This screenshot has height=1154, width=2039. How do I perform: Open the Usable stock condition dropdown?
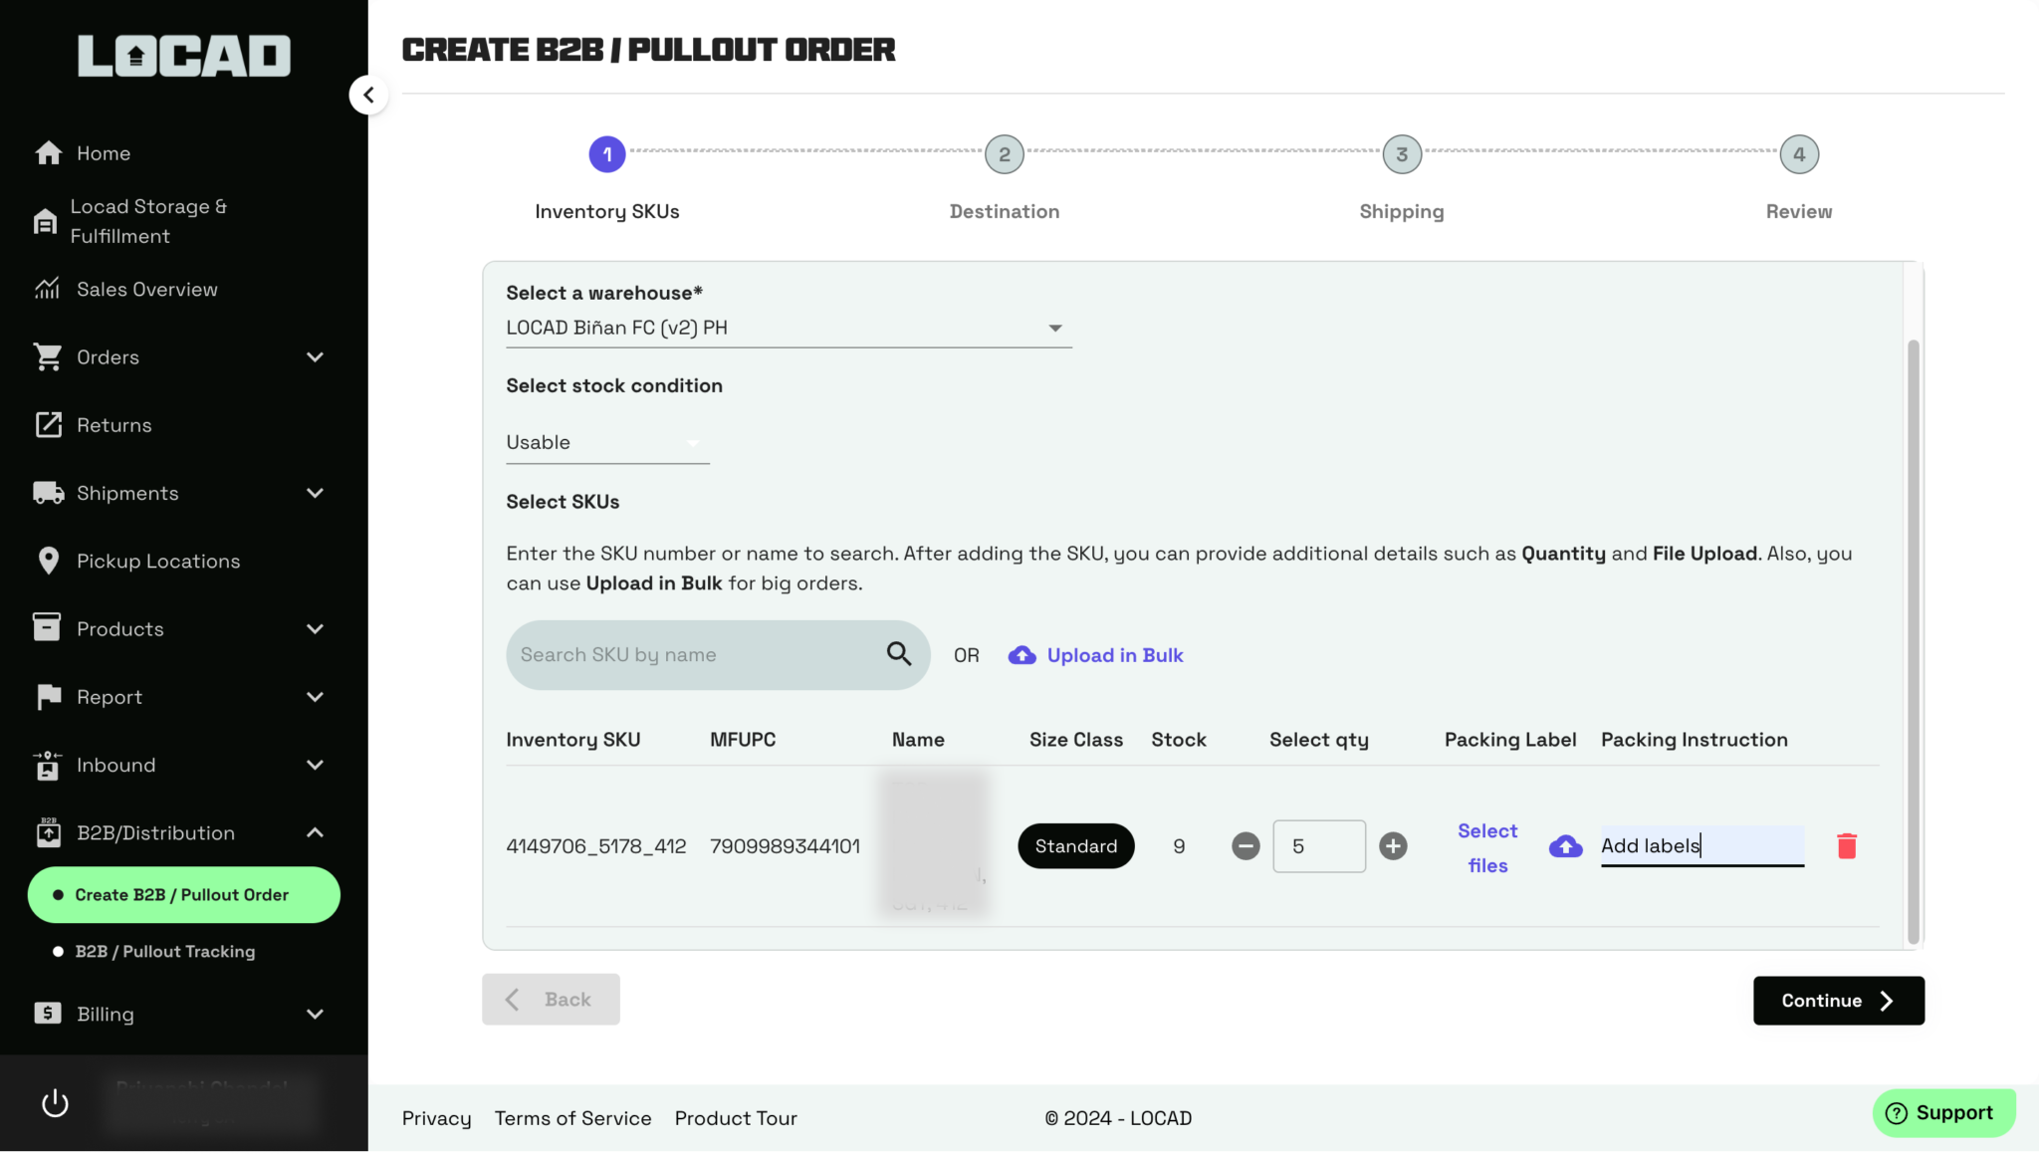(606, 442)
